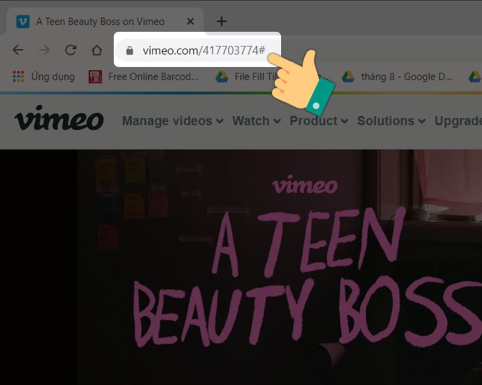Click the Google Drive icon beside File Fill
The image size is (482, 385).
click(x=222, y=77)
